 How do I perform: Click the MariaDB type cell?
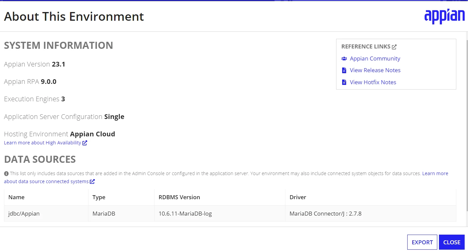click(121, 214)
